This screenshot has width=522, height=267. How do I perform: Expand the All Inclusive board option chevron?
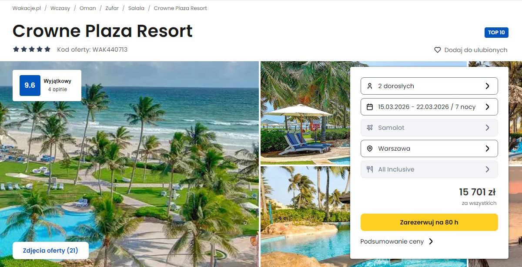click(x=487, y=169)
